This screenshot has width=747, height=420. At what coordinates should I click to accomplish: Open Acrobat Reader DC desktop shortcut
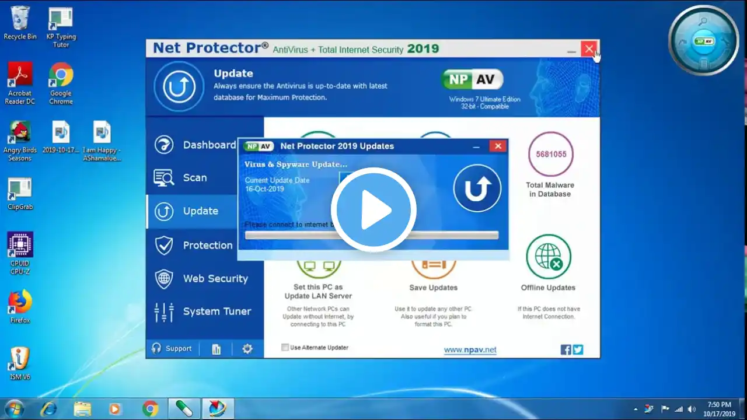(x=20, y=83)
